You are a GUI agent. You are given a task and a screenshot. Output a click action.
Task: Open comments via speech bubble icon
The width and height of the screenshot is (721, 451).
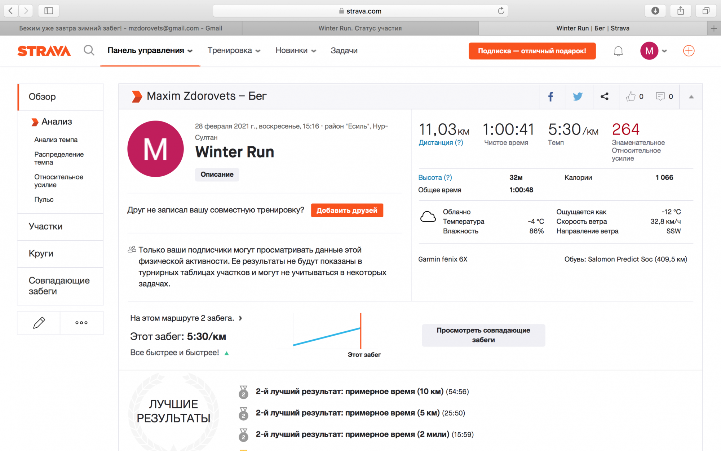pos(660,97)
